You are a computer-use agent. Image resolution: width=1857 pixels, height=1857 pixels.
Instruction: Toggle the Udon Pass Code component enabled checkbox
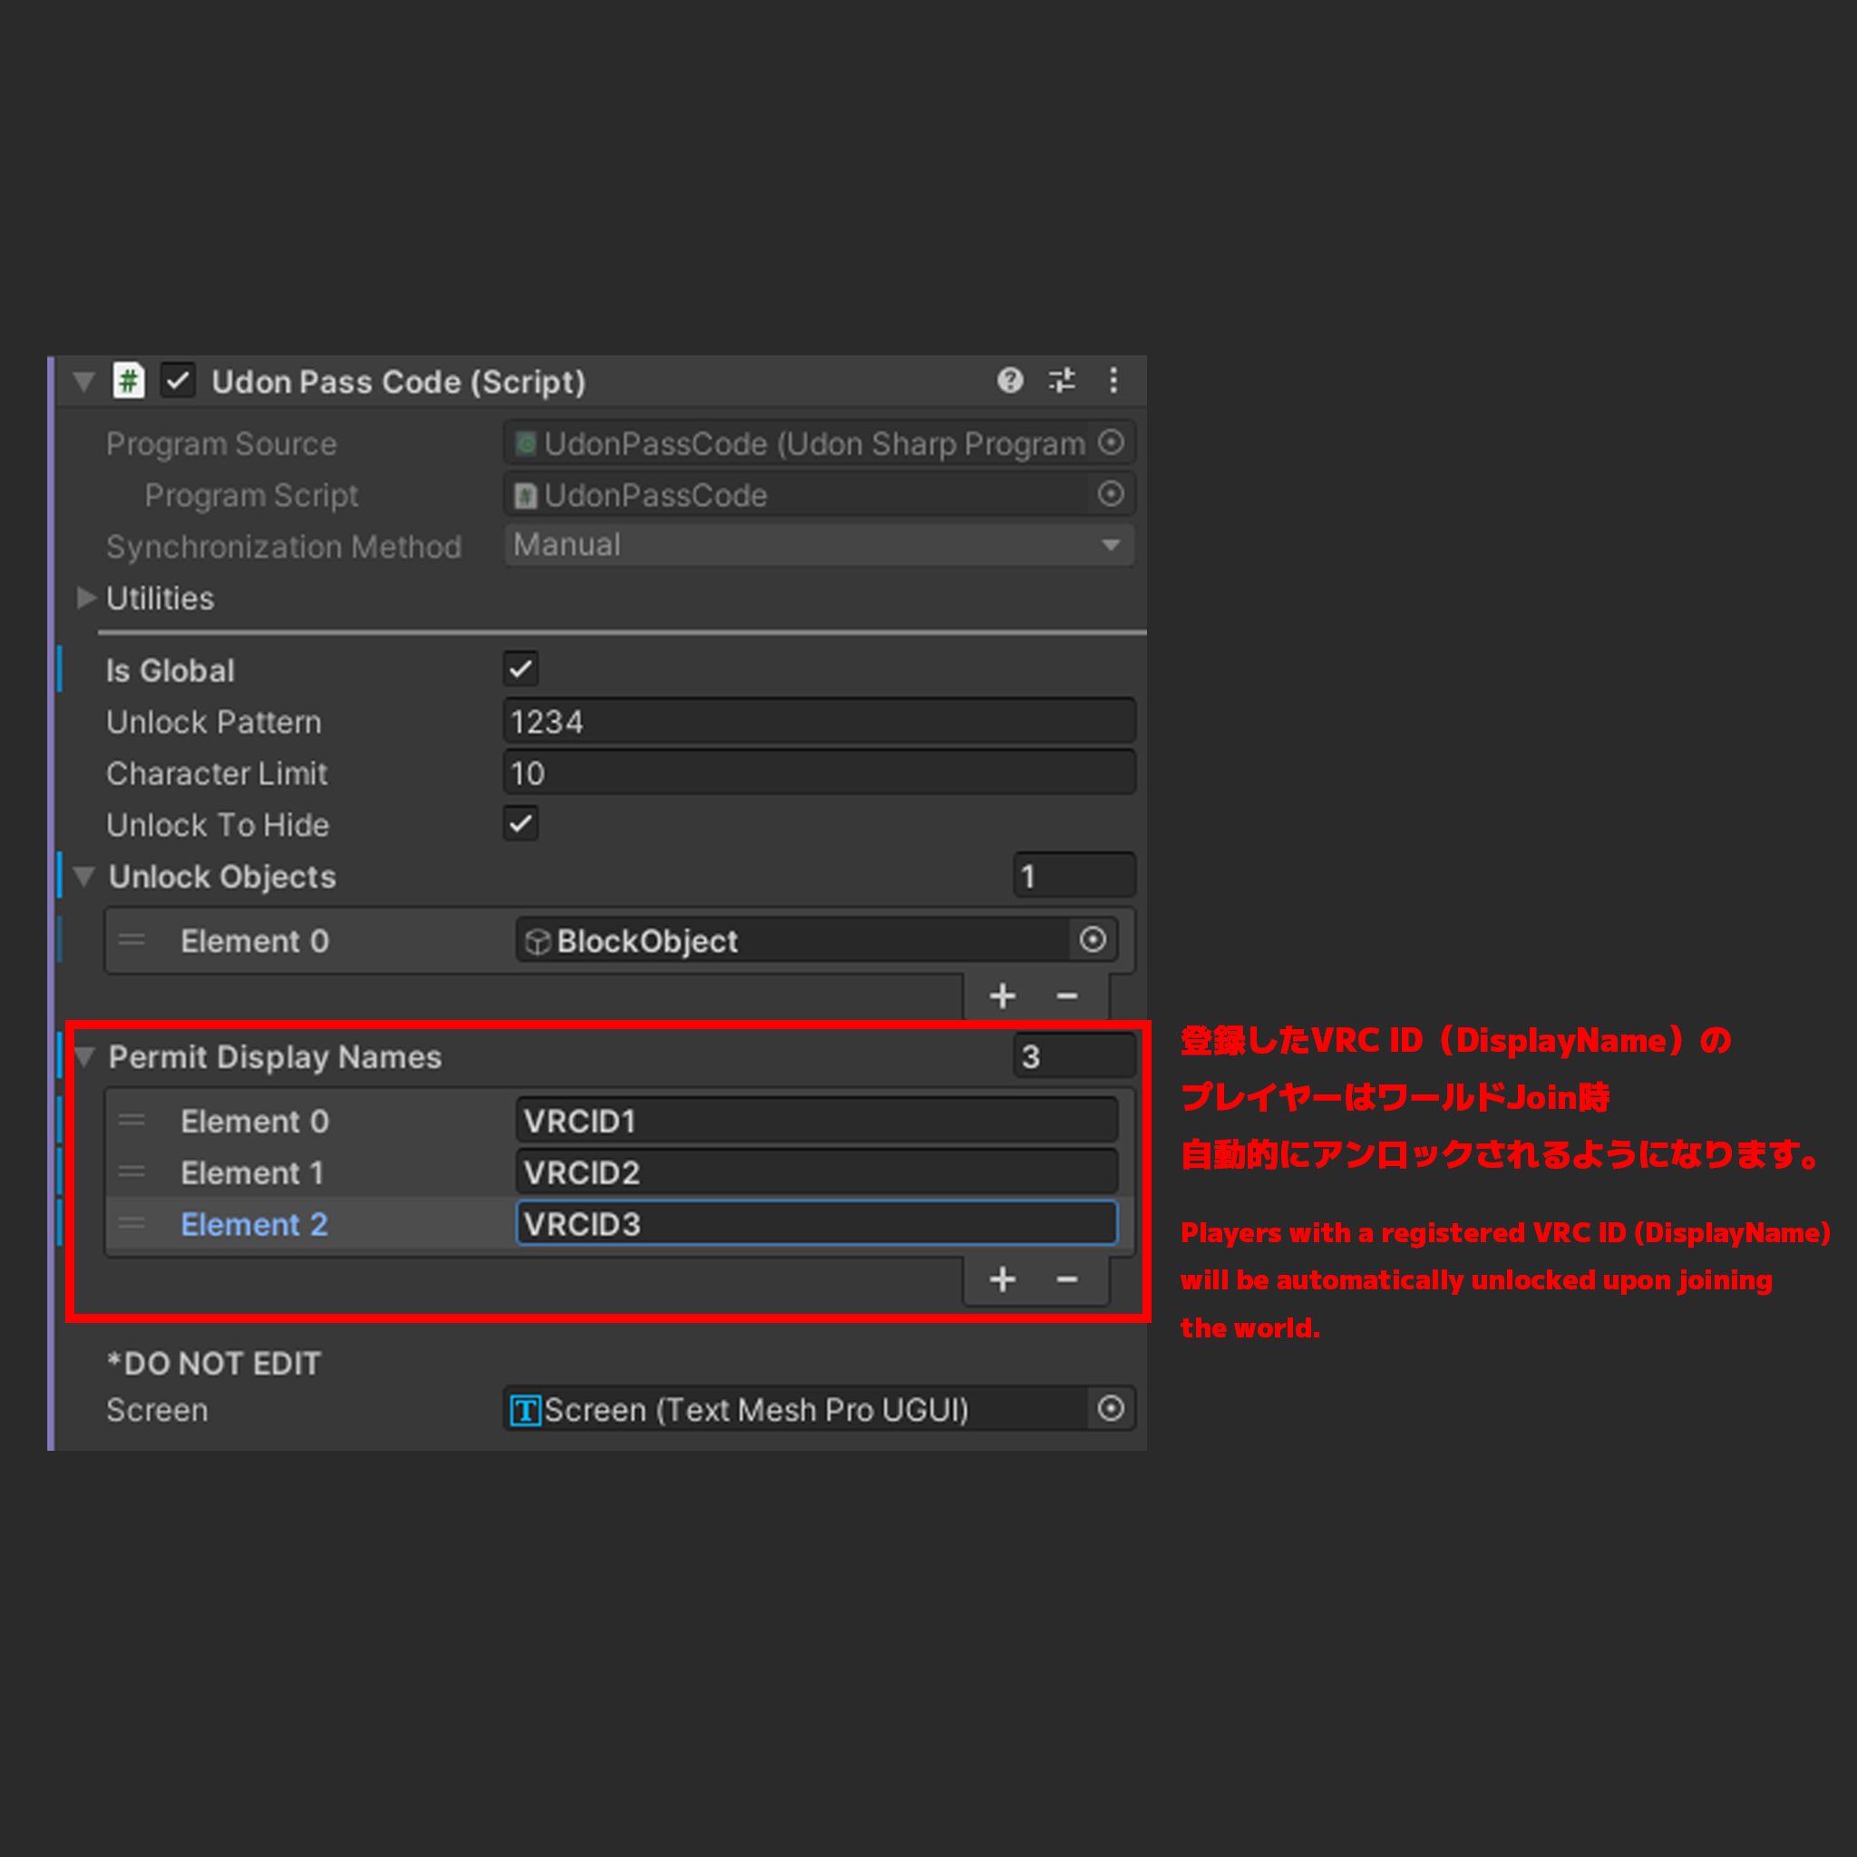coord(177,381)
